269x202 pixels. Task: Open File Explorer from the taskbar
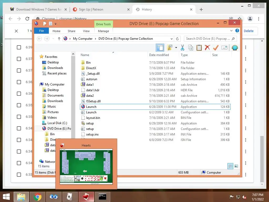coord(21,197)
